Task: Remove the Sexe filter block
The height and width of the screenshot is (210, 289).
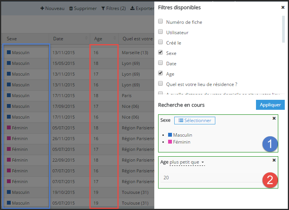Action: pos(274,118)
